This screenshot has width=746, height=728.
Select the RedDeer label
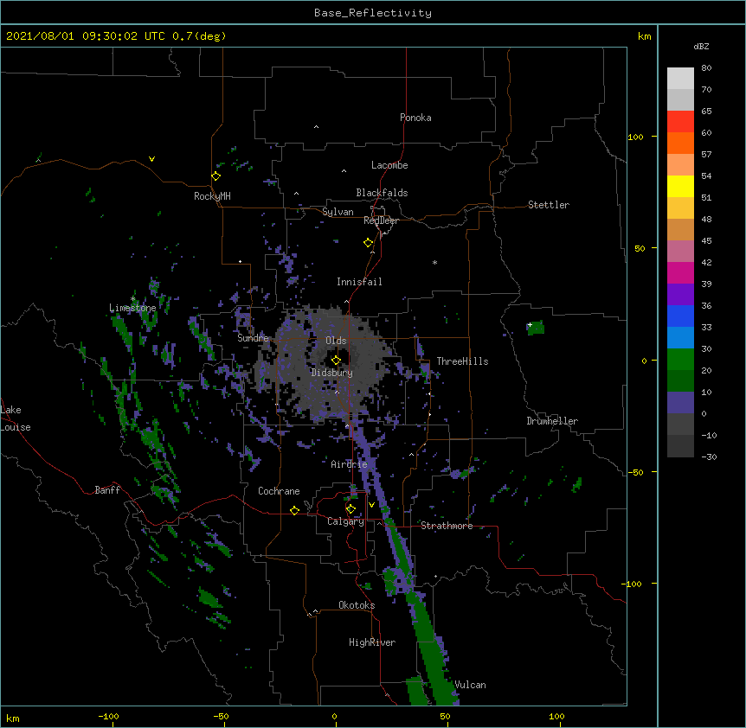click(381, 220)
